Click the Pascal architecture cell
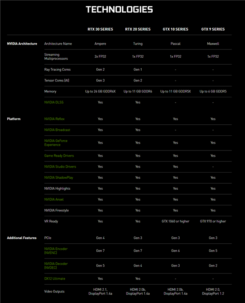The image size is (245, 303). pos(175,44)
